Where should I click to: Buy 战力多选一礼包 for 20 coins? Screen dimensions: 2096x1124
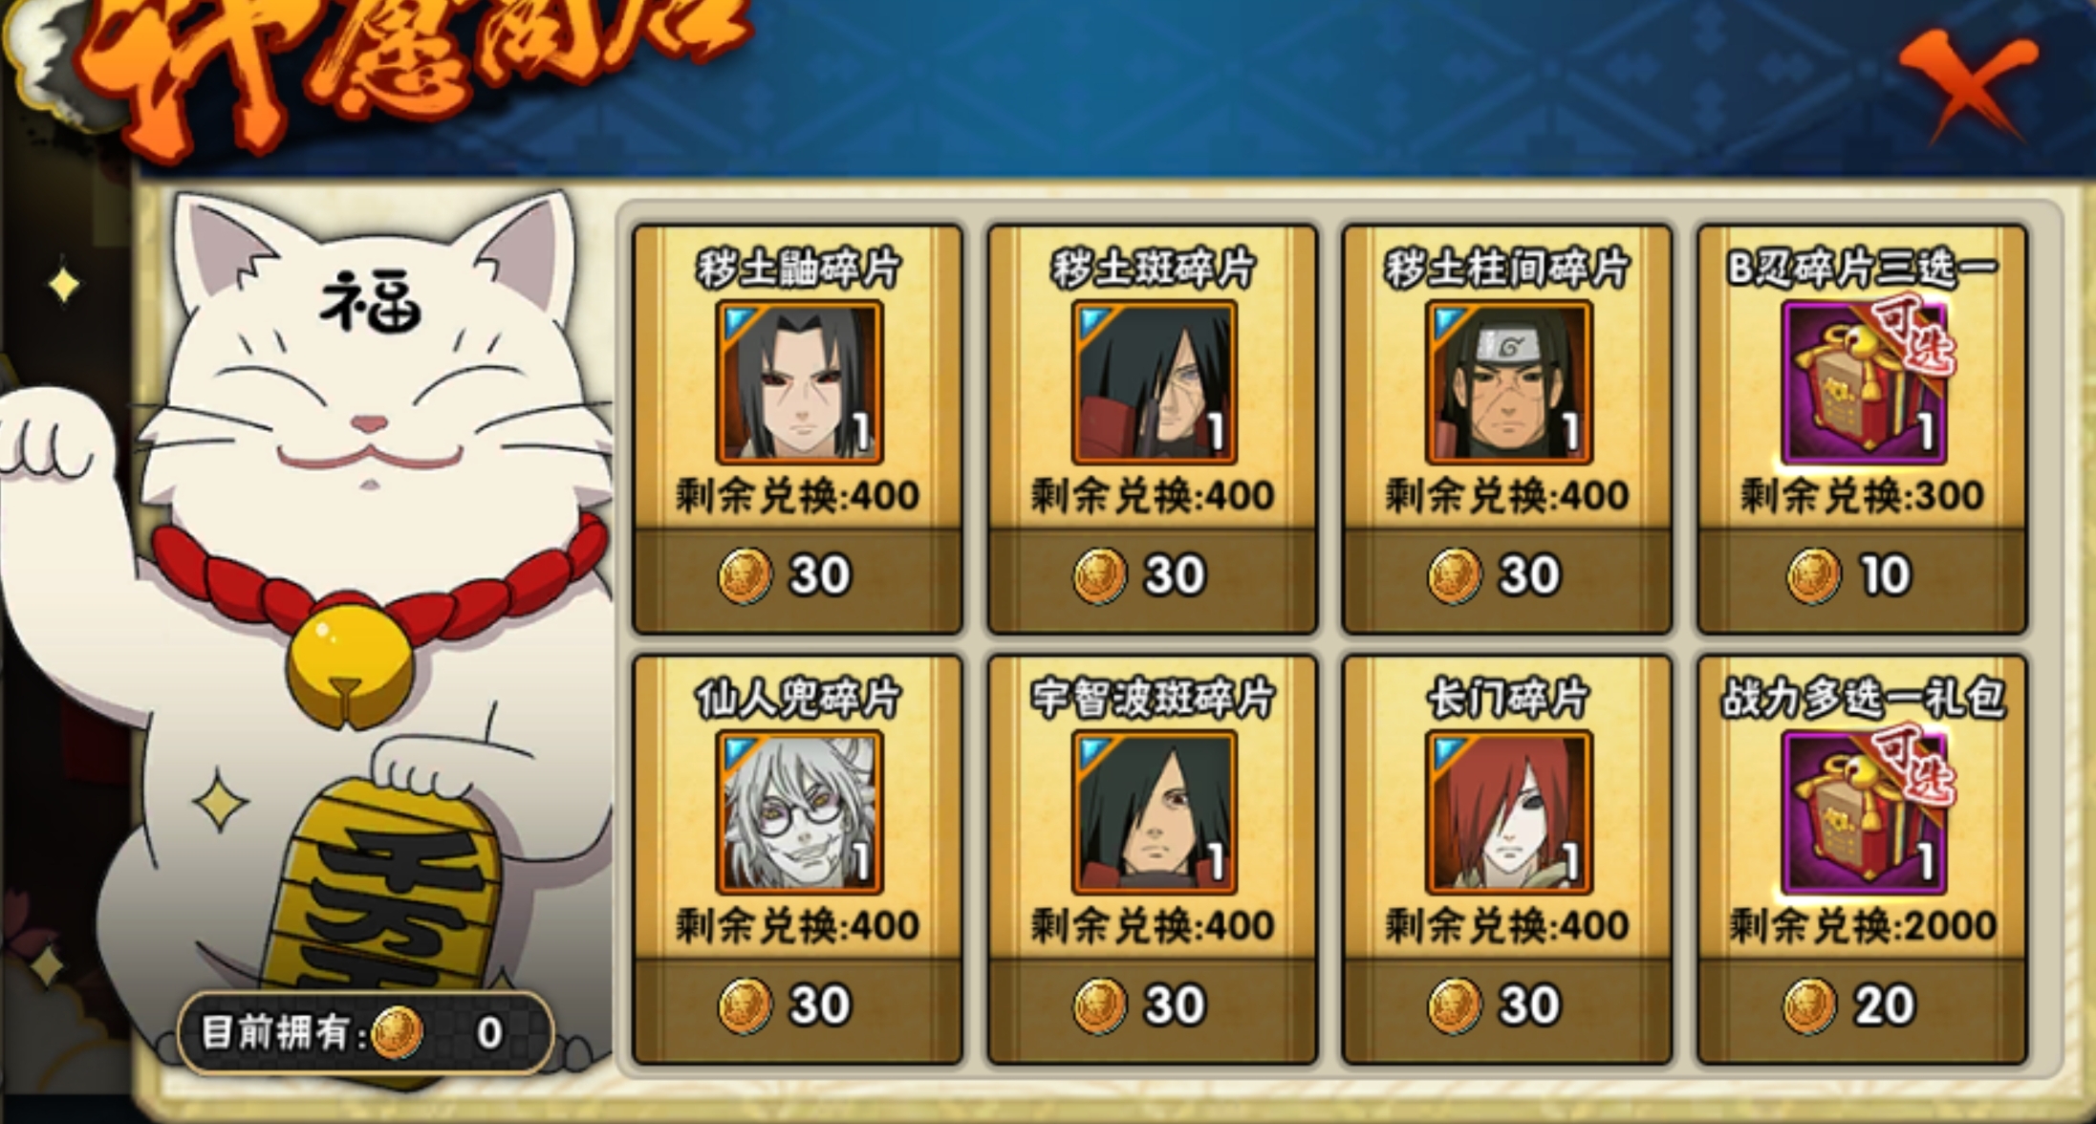tap(1862, 1007)
